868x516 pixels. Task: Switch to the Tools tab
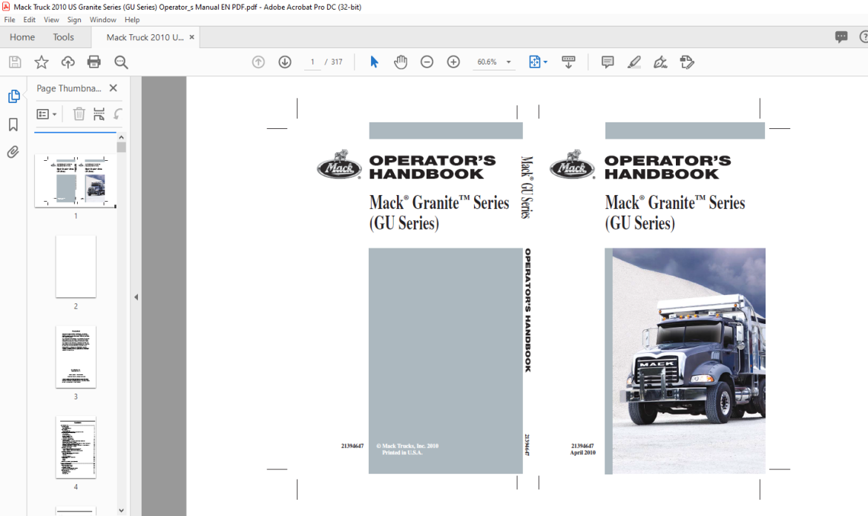63,37
